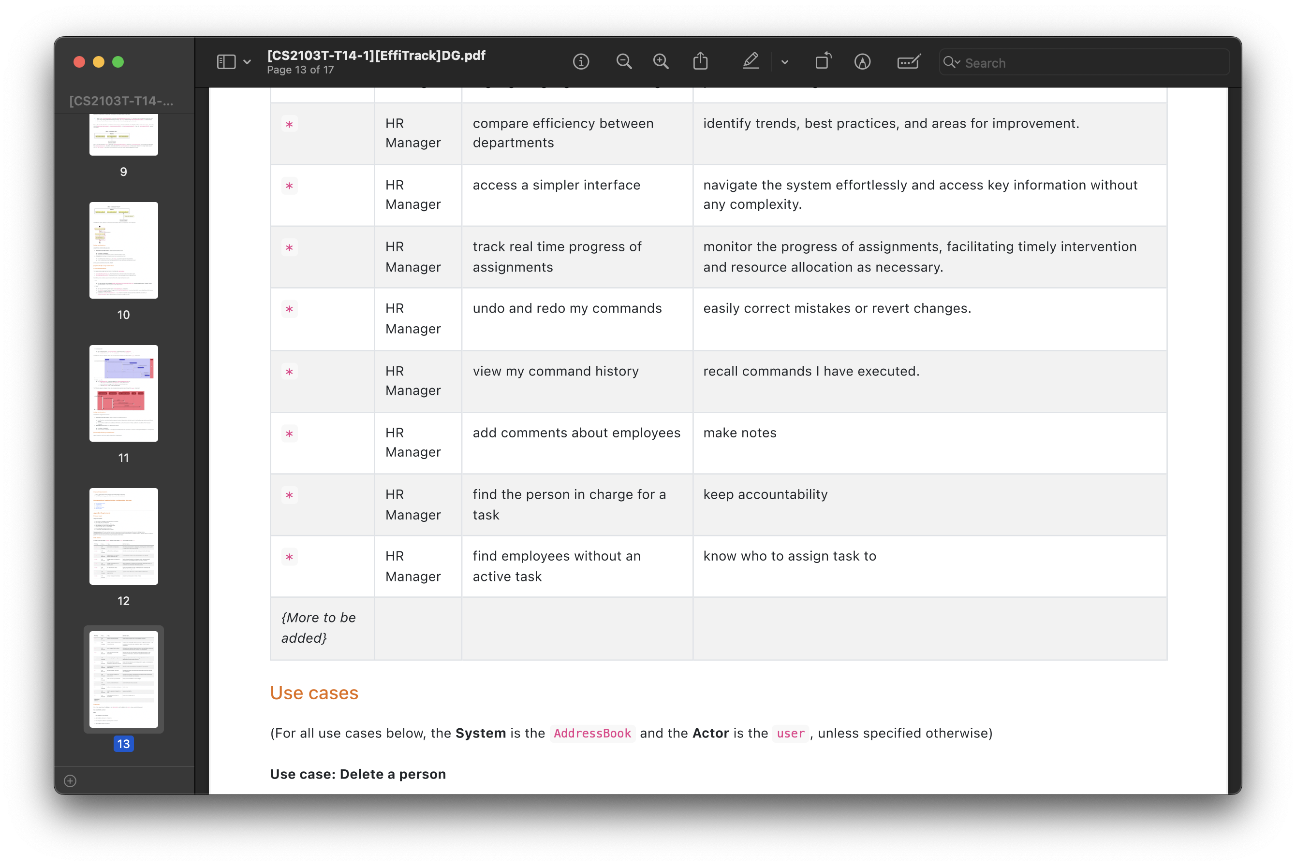This screenshot has height=866, width=1296.
Task: Click the Use cases heading
Action: coord(314,693)
